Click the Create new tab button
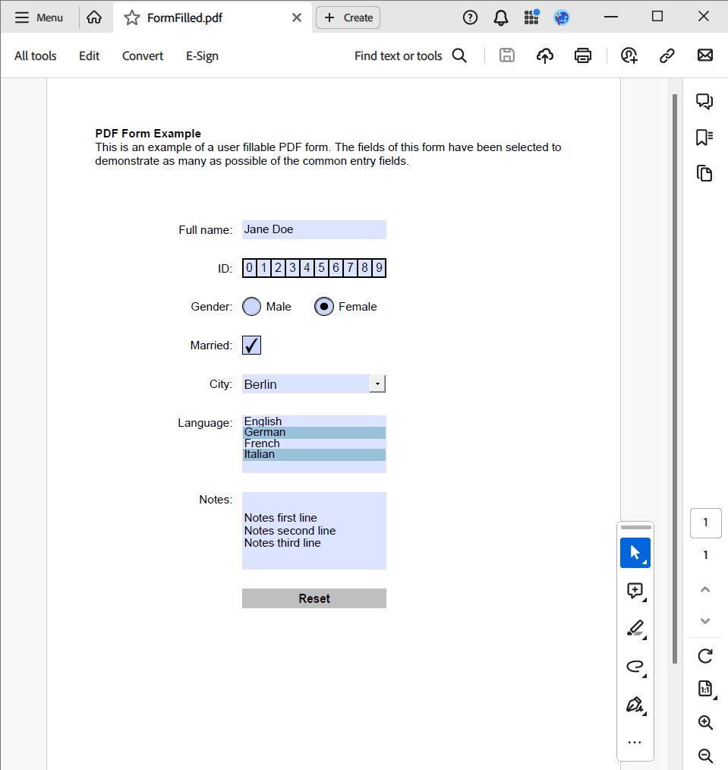 click(348, 17)
